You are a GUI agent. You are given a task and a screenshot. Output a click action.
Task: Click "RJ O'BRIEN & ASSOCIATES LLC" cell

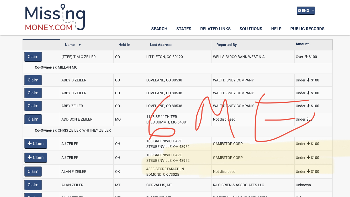pyautogui.click(x=238, y=185)
